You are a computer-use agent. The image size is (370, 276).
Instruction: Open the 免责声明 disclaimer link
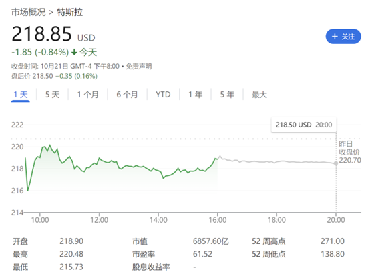(x=139, y=67)
